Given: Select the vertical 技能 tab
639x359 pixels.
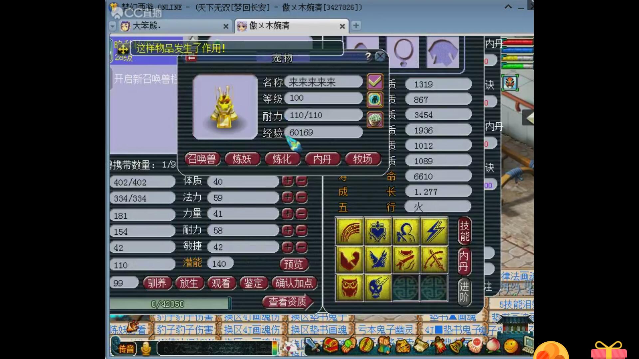Looking at the screenshot, I should (464, 231).
